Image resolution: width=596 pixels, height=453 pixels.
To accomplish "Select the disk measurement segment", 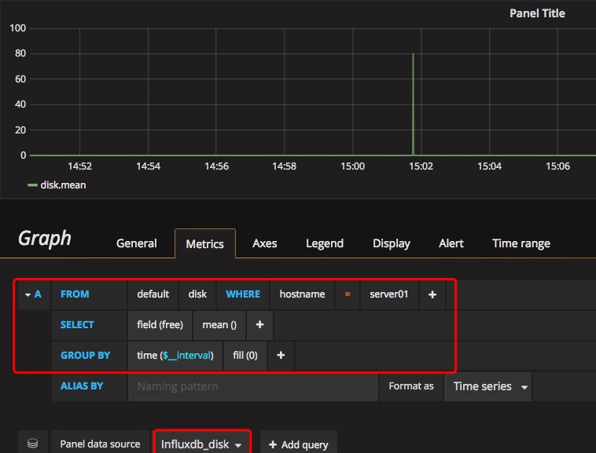I will click(197, 294).
